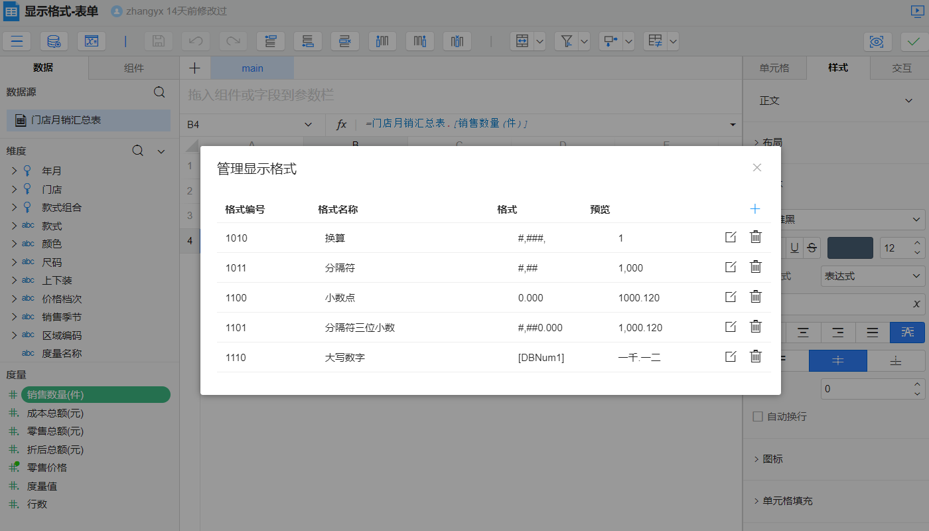This screenshot has height=531, width=929.
Task: Click the font color swatch
Action: pyautogui.click(x=850, y=247)
